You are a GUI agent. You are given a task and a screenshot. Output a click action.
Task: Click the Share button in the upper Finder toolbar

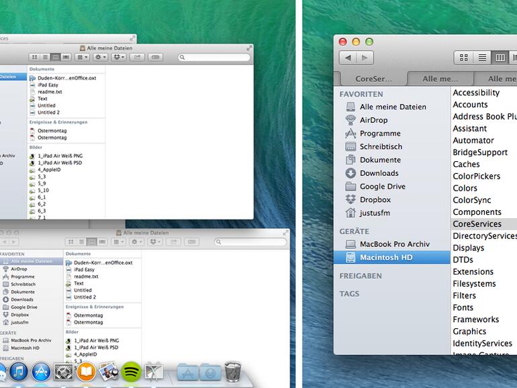click(137, 57)
